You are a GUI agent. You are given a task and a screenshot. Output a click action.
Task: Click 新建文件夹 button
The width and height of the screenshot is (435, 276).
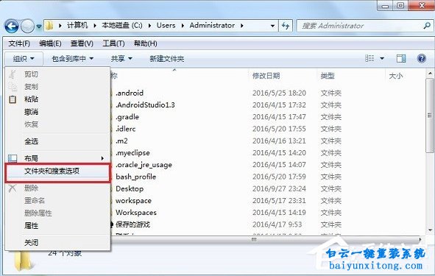click(x=167, y=59)
